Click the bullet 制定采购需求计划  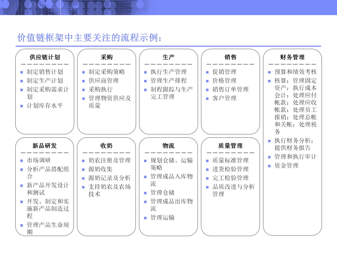pyautogui.click(x=48, y=93)
